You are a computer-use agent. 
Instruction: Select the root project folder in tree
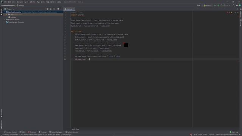click(x=33, y=12)
